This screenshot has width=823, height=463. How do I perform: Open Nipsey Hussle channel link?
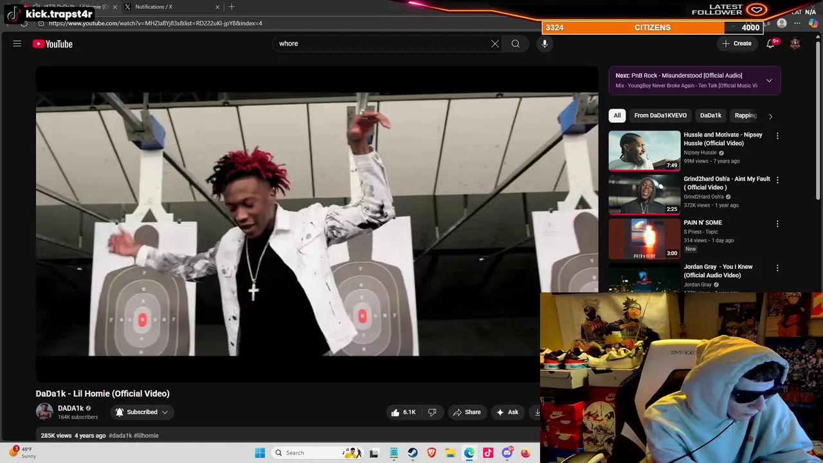700,153
